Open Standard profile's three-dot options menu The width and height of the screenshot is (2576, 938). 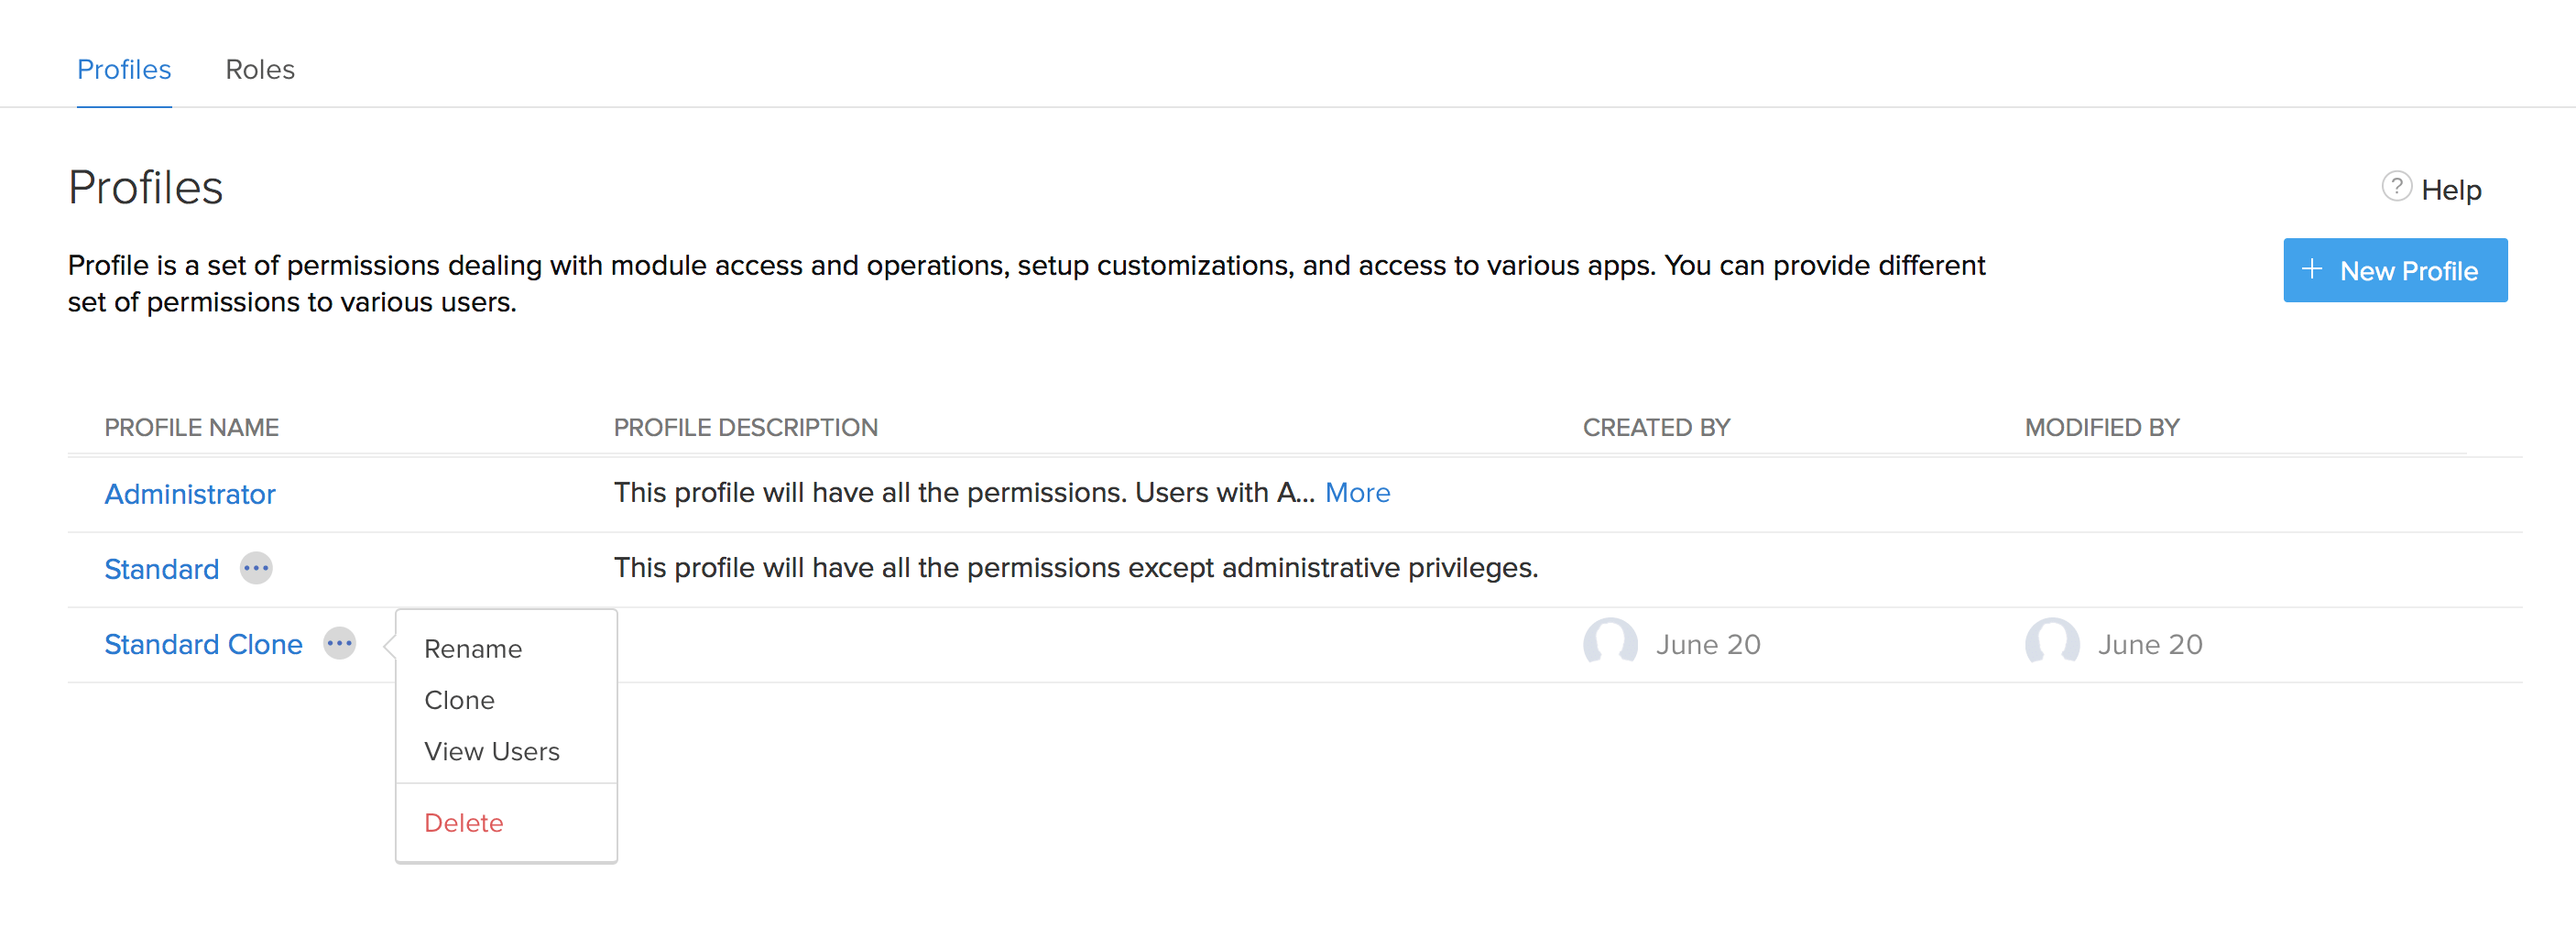pyautogui.click(x=256, y=568)
